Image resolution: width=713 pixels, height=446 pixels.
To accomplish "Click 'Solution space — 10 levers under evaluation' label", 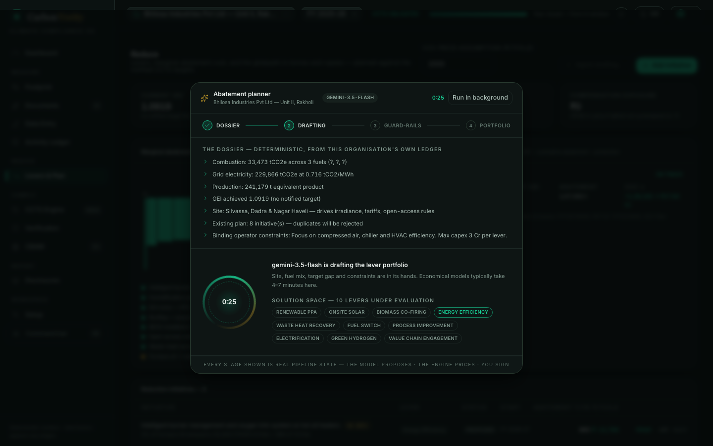I will tap(353, 300).
